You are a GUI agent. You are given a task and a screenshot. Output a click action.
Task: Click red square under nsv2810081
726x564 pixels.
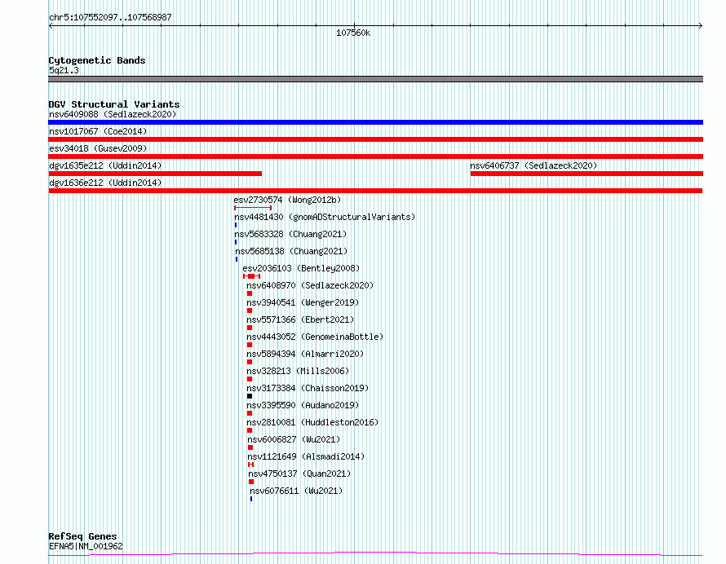click(x=250, y=430)
